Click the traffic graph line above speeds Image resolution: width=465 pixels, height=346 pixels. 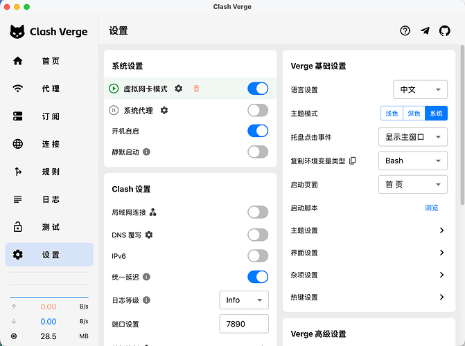click(49, 297)
